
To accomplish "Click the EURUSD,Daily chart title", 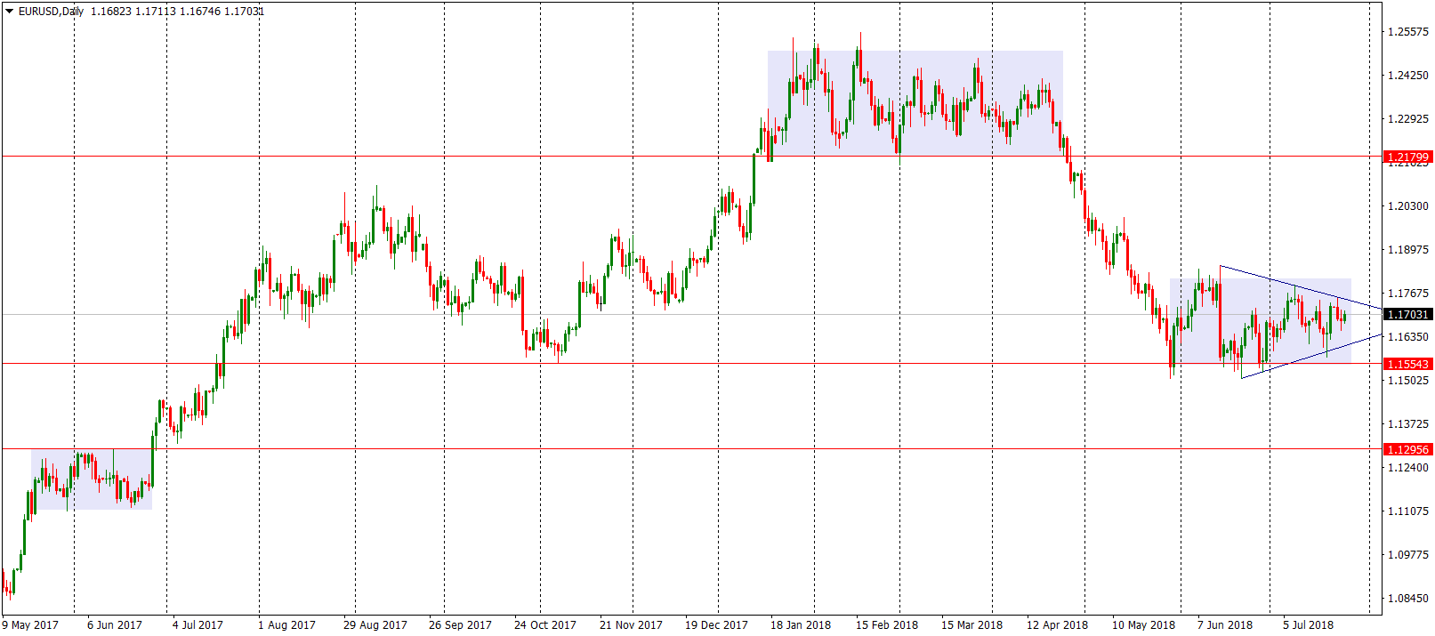I will click(52, 12).
